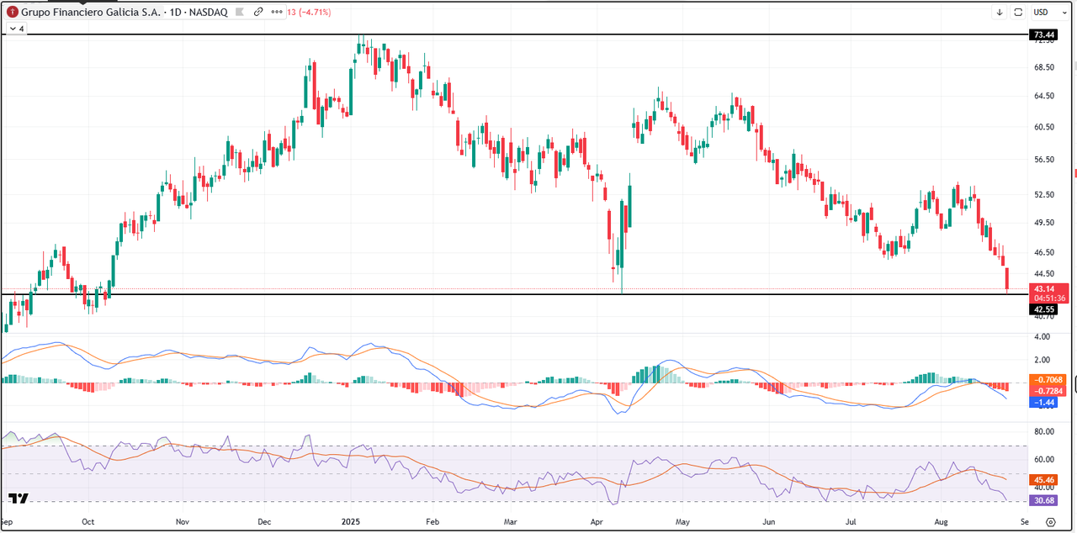This screenshot has width=1077, height=533.
Task: Click the red Galicia symbol logo
Action: coord(12,12)
